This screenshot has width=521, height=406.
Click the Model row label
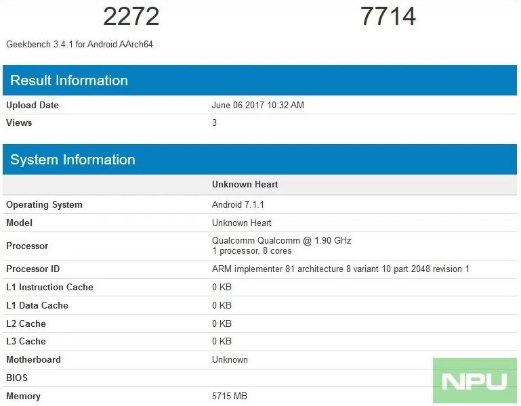19,223
